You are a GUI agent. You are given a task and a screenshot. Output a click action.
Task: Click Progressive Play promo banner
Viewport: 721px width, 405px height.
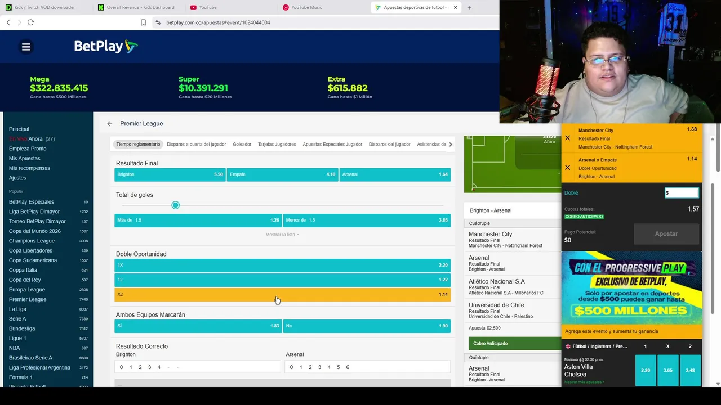631,287
